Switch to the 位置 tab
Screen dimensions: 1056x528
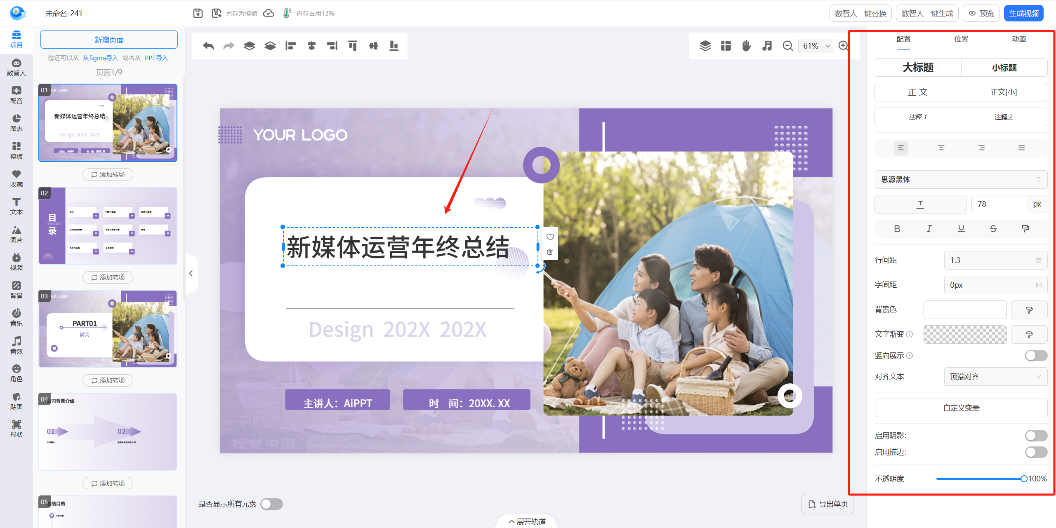961,39
